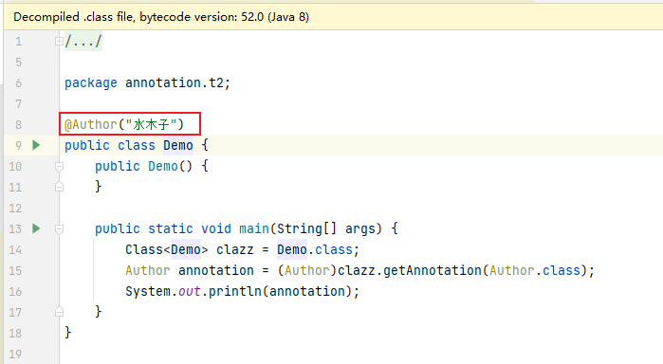Collapse the main method at line 13
The image size is (663, 364).
[x=59, y=229]
